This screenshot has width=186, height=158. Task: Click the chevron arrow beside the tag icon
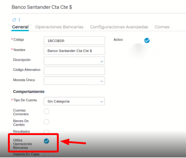point(19,20)
